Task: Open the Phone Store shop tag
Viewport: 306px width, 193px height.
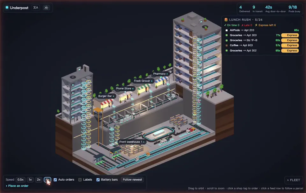Action: click(x=125, y=89)
